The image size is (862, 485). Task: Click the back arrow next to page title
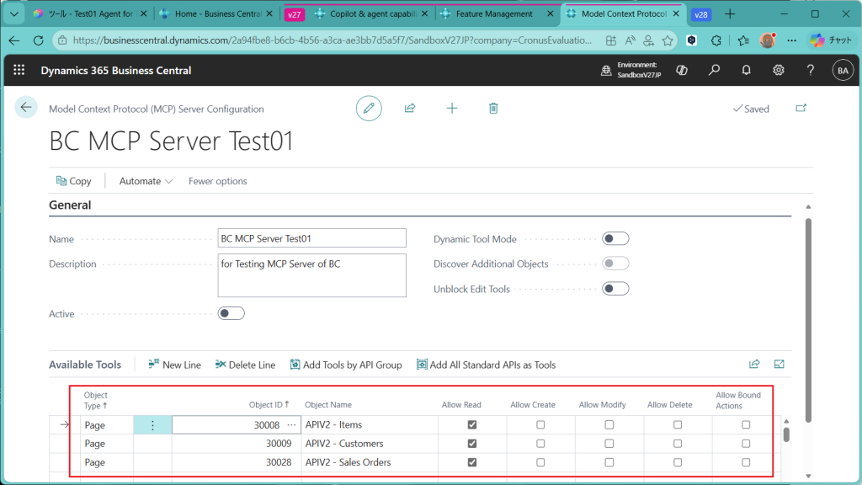(x=26, y=107)
